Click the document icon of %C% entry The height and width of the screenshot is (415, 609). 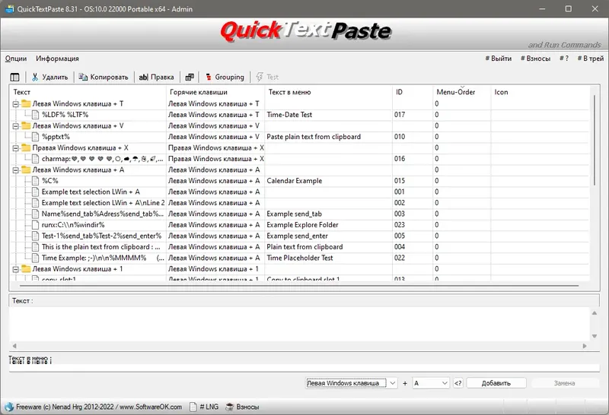35,181
